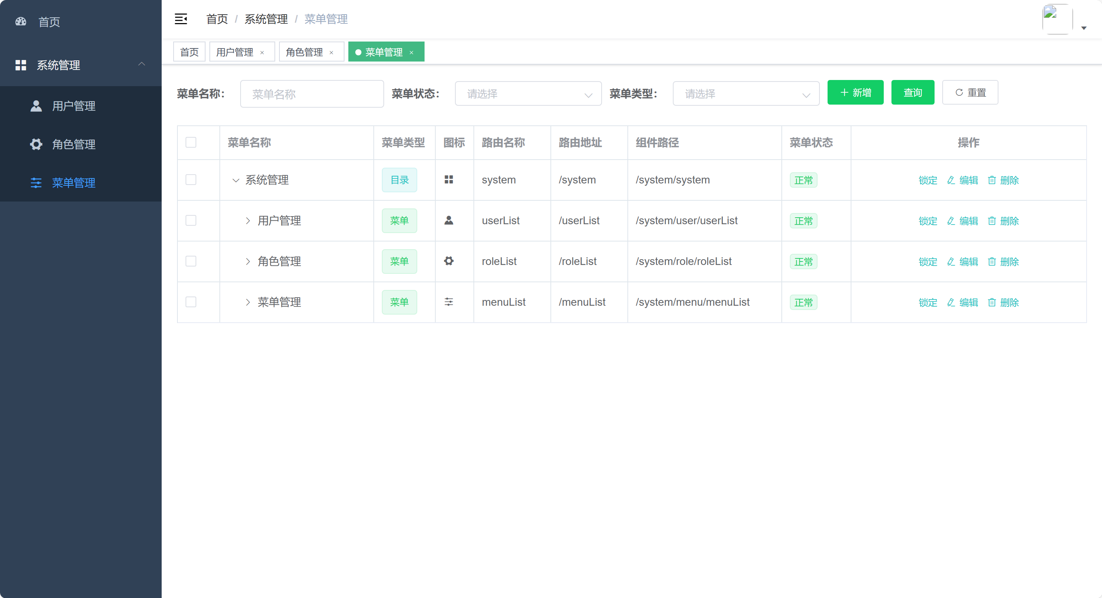Click the dashboard icon beside 首页 in sidebar

tap(20, 22)
